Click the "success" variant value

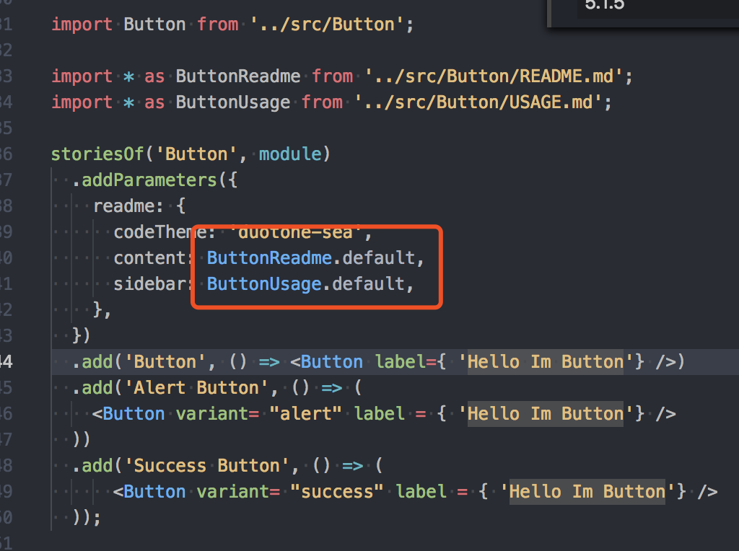tap(337, 492)
